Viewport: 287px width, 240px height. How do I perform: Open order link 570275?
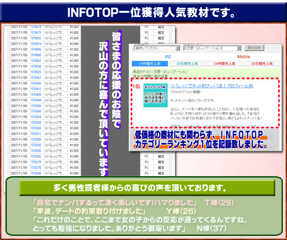click(36, 168)
